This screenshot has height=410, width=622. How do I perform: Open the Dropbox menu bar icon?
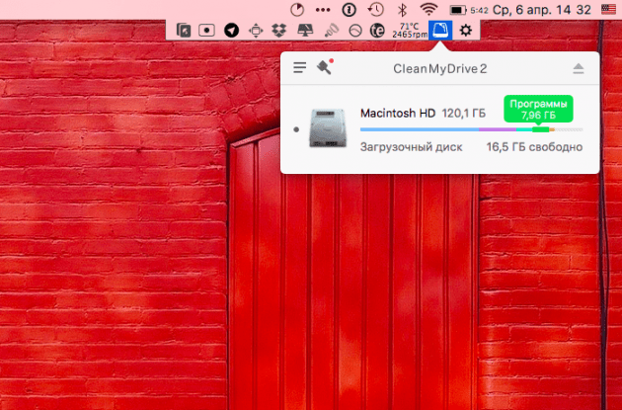click(x=279, y=31)
